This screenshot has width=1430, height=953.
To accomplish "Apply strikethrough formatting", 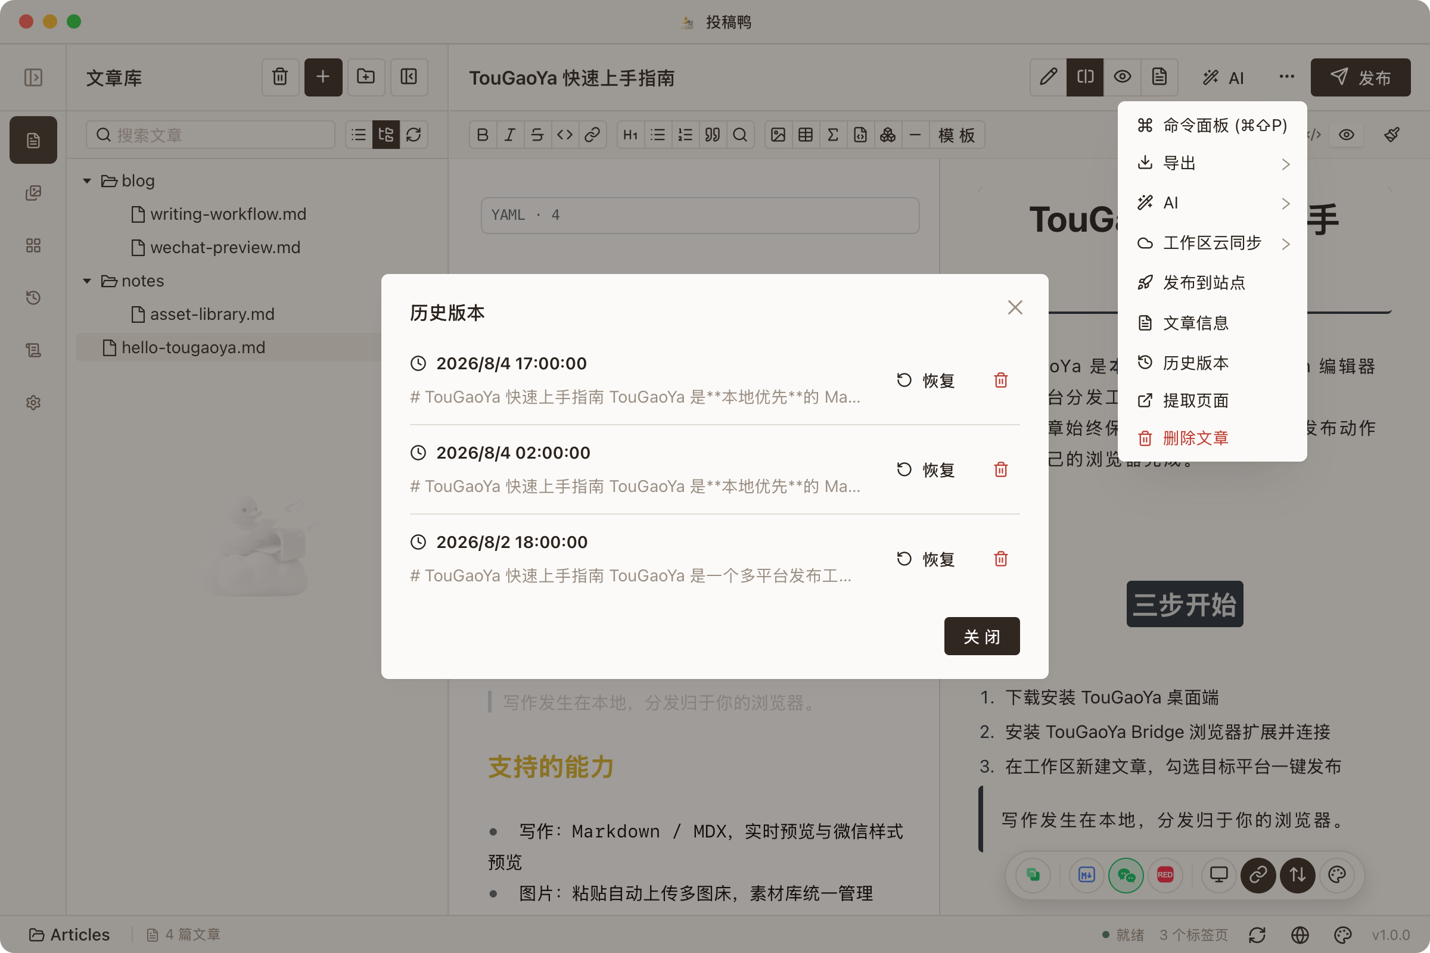I will [x=537, y=135].
